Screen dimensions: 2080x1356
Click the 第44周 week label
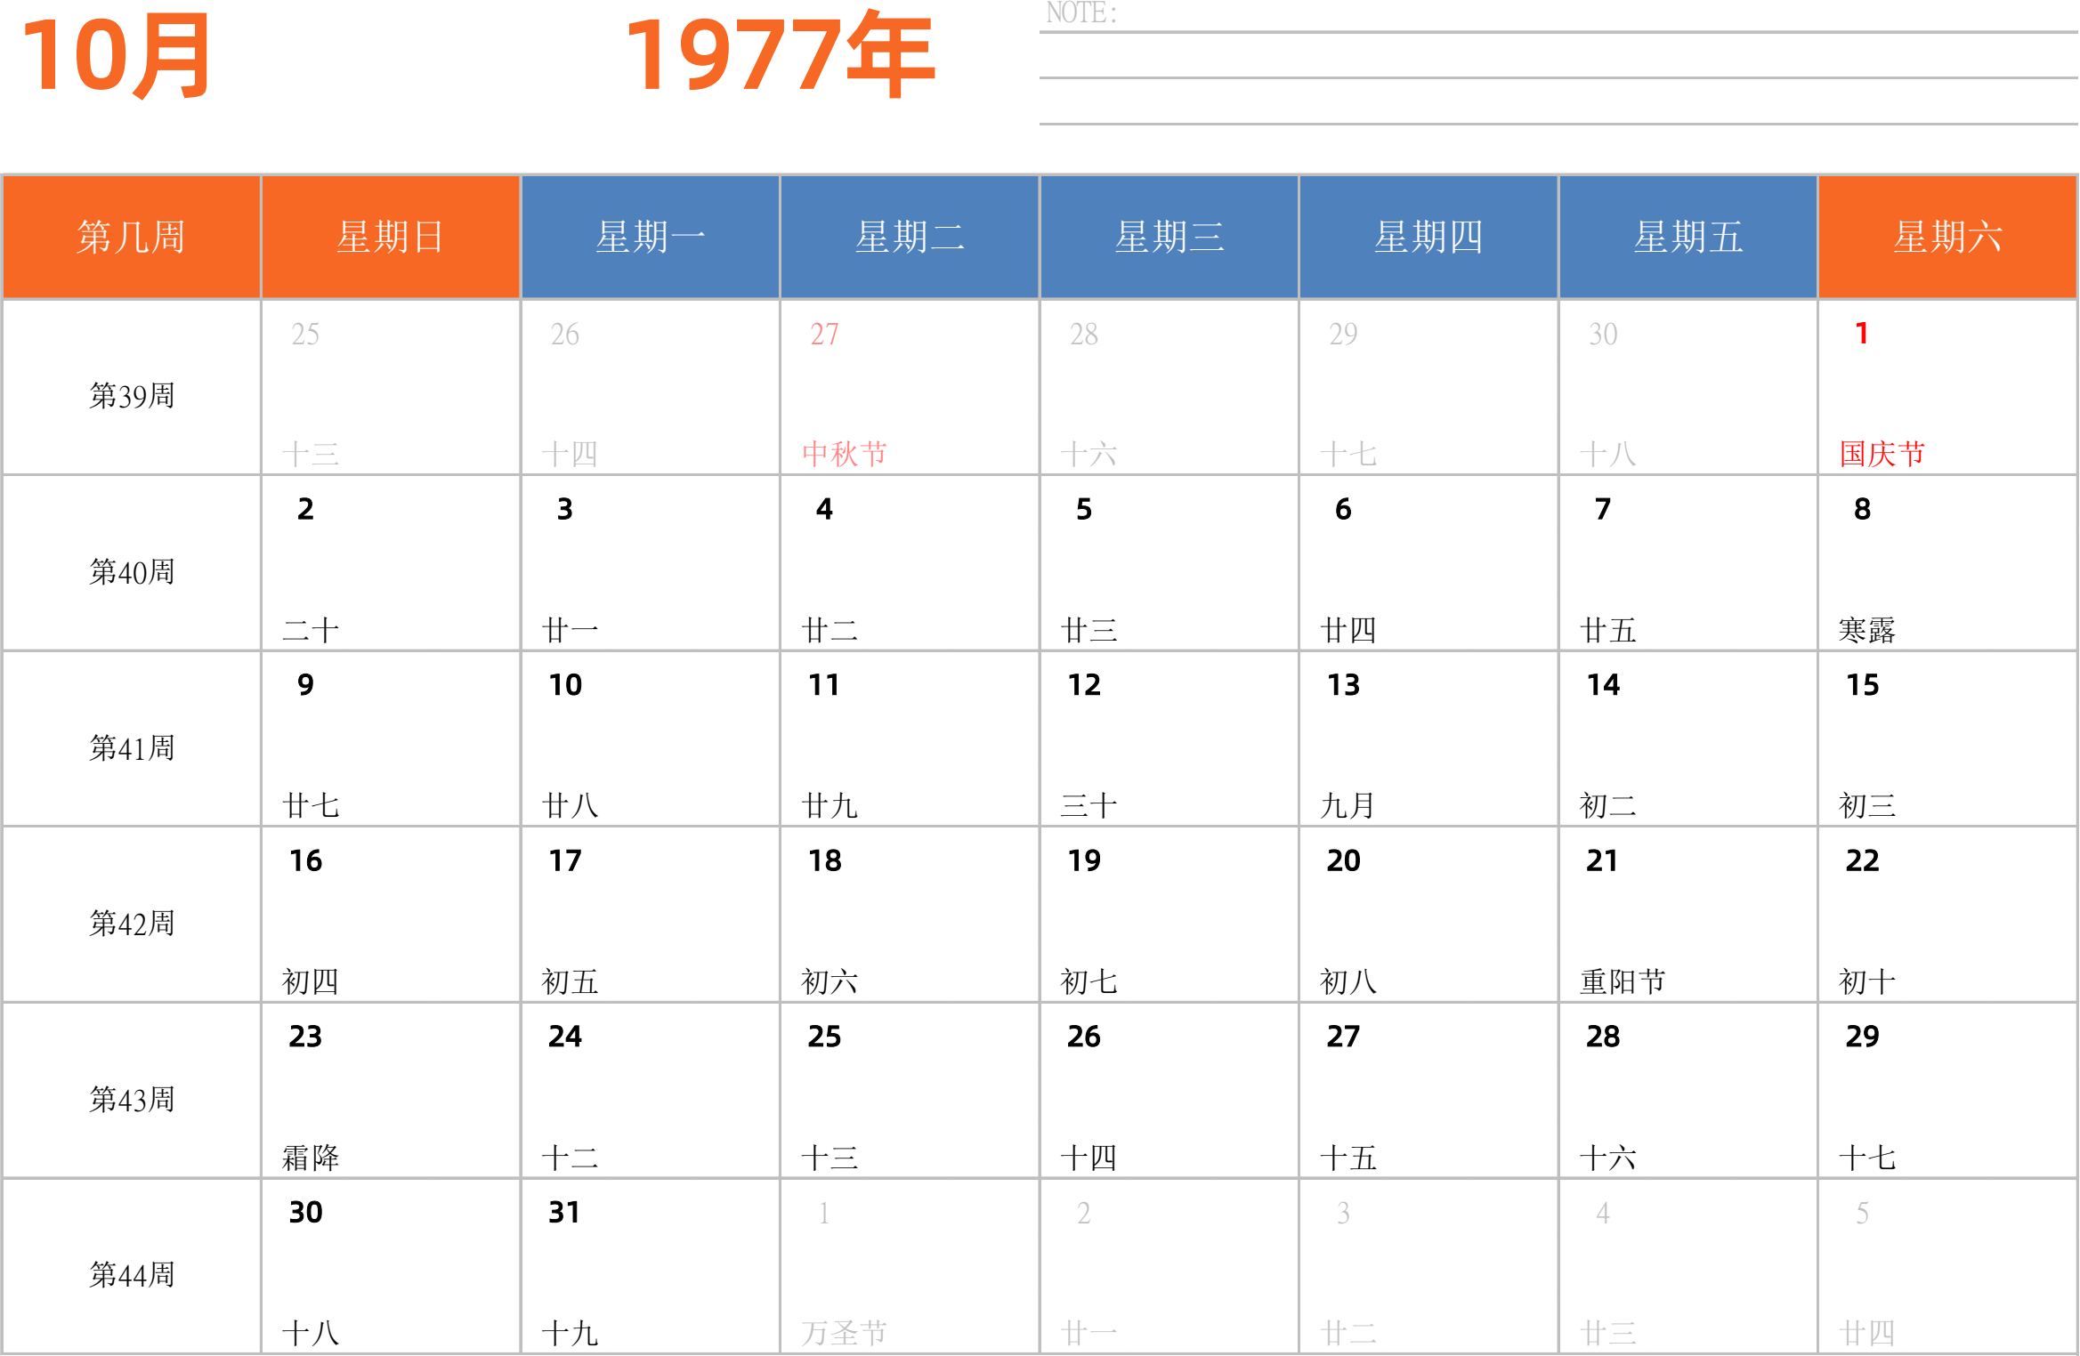click(132, 1275)
